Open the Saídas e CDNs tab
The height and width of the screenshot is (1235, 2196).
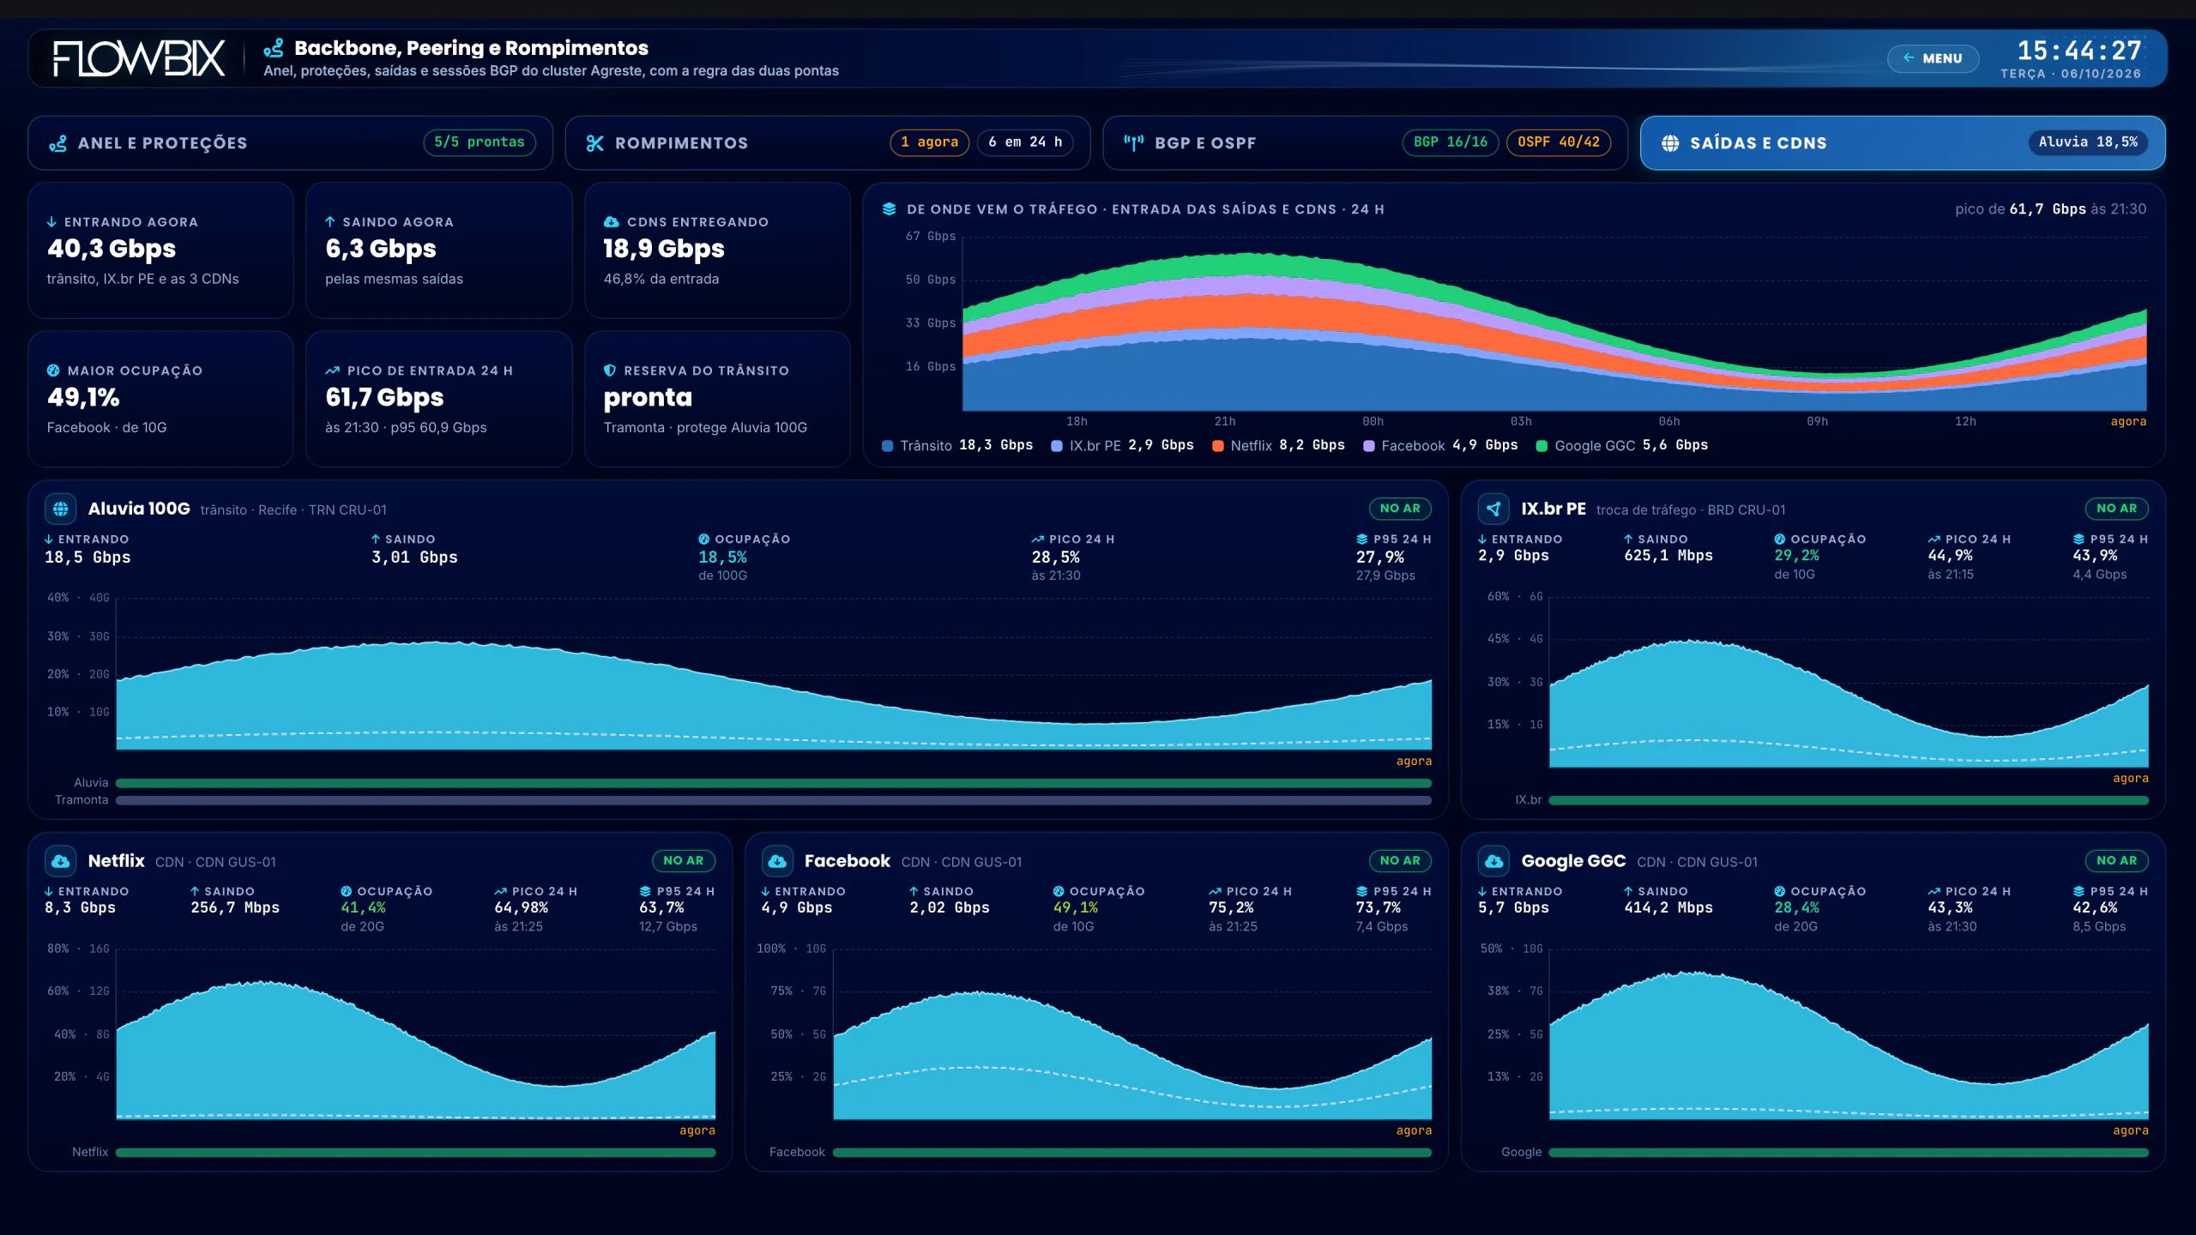pyautogui.click(x=1903, y=142)
